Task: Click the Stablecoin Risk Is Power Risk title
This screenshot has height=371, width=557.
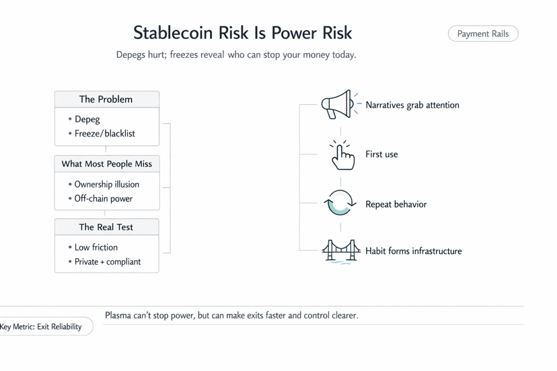Action: tap(242, 33)
